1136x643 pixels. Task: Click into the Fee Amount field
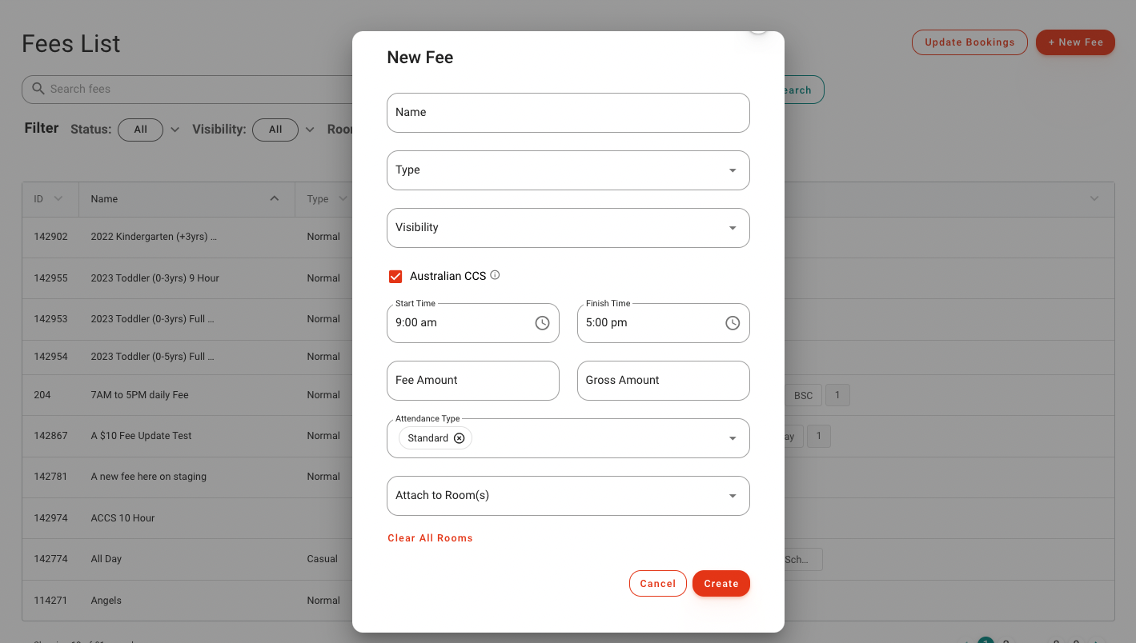pos(472,381)
